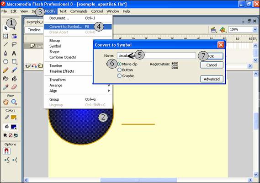Select the Button radio option

click(x=119, y=70)
